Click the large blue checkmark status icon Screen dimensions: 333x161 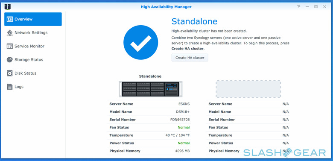coord(141,42)
